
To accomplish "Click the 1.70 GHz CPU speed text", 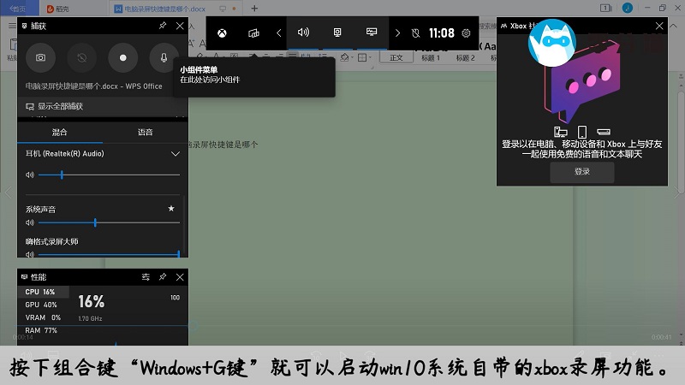I will [90, 318].
